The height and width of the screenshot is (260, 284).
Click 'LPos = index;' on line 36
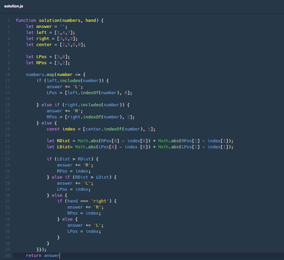click(84, 231)
